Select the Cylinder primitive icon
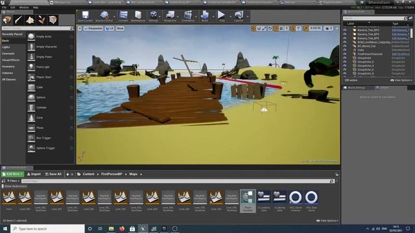Screen dimensions: 415x233 coord(31,107)
